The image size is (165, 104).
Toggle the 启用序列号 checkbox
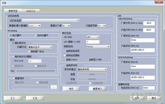[64, 65]
